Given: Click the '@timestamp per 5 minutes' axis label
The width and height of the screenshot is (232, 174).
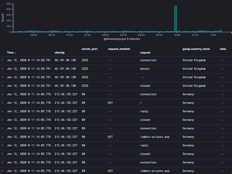Looking at the screenshot, I should [x=122, y=39].
